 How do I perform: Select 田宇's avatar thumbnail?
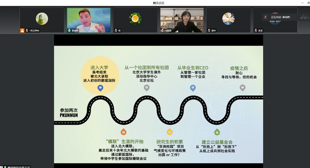228,18
